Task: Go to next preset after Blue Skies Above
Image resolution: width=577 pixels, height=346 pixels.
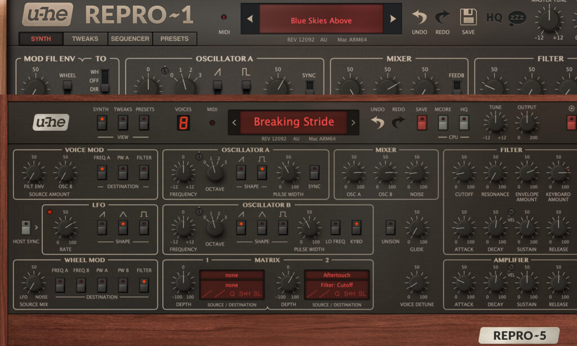Action: click(393, 20)
